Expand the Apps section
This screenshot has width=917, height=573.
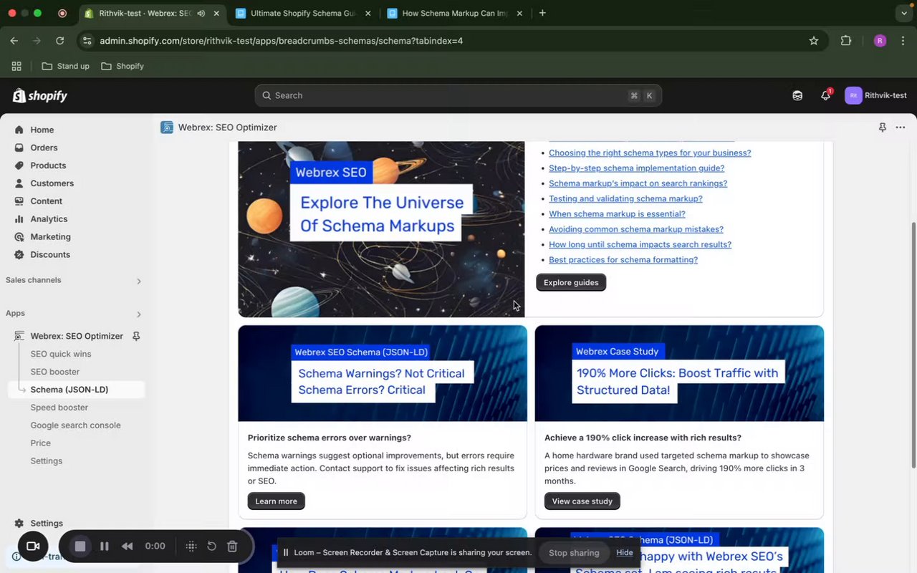(x=139, y=314)
